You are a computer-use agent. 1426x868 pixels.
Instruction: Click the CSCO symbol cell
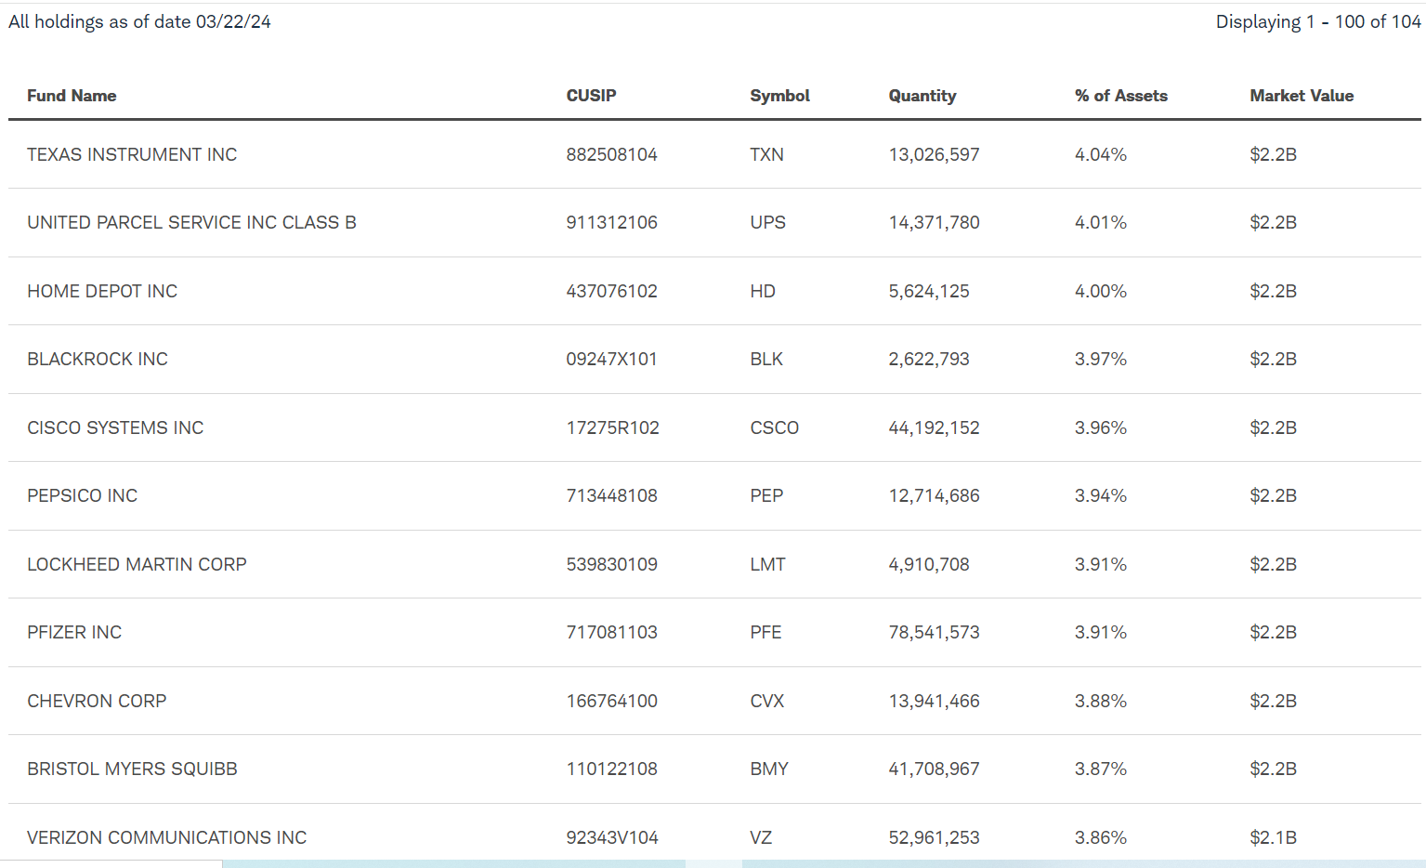[x=774, y=427]
